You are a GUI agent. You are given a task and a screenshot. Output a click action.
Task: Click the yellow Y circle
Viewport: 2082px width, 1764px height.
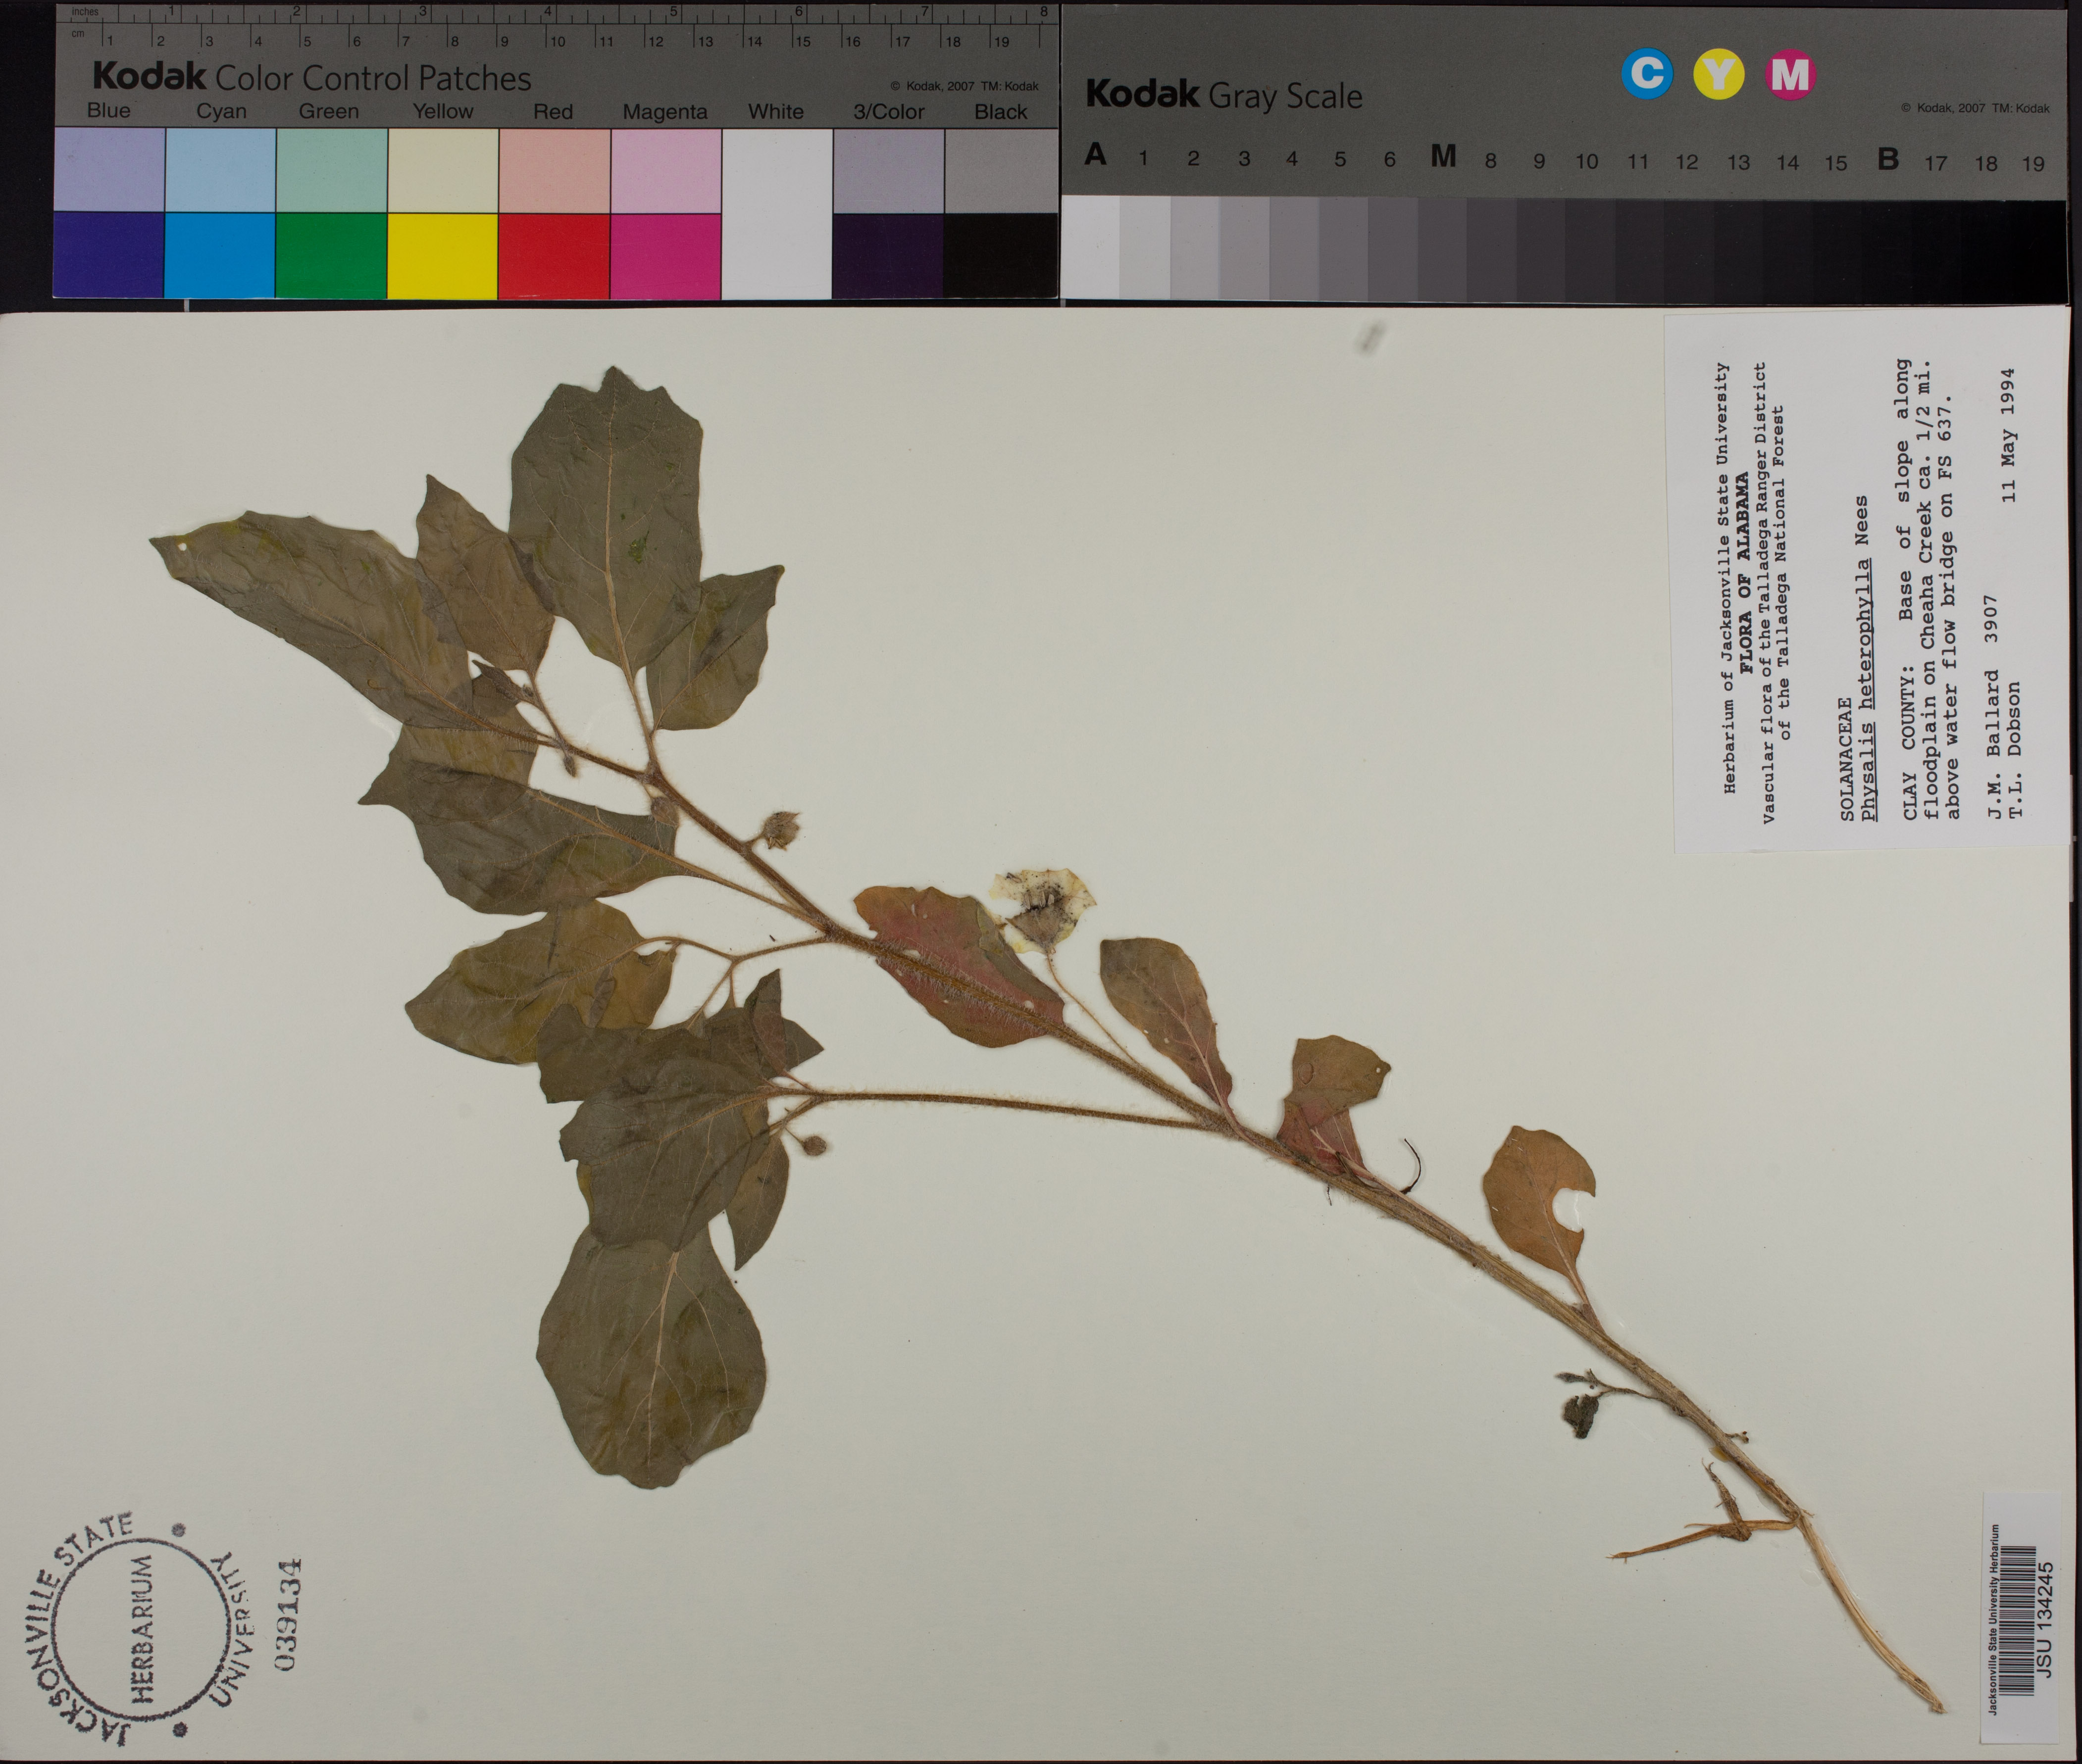(x=1719, y=74)
